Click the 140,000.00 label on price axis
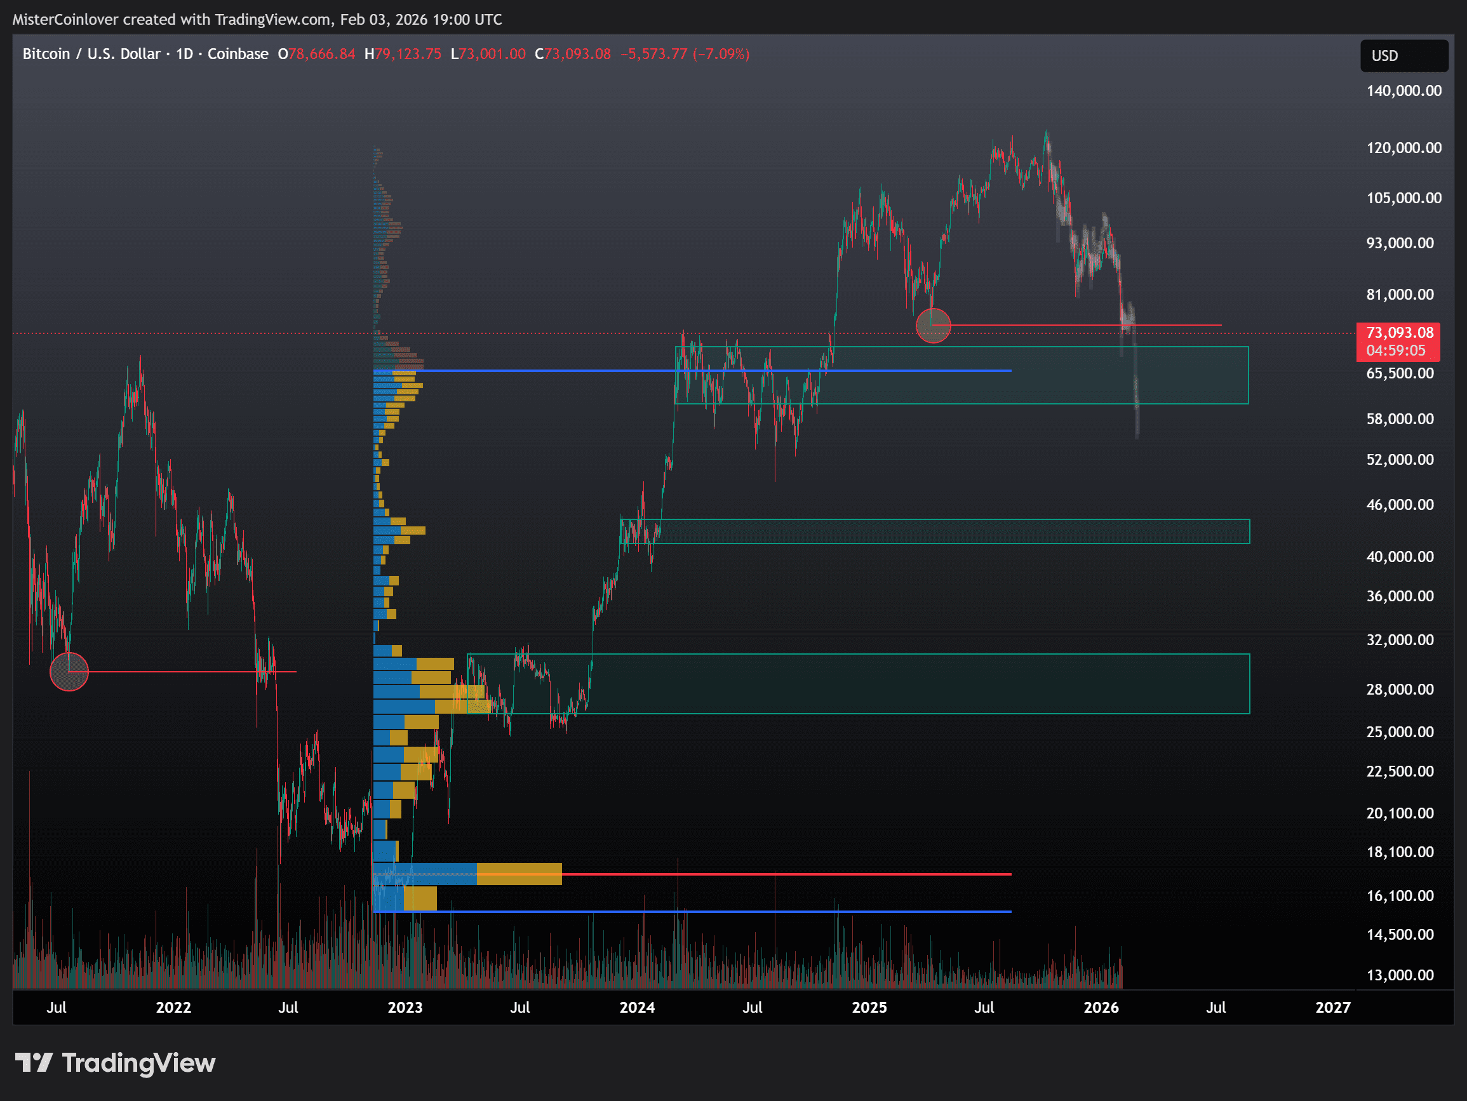The height and width of the screenshot is (1101, 1467). pyautogui.click(x=1403, y=91)
